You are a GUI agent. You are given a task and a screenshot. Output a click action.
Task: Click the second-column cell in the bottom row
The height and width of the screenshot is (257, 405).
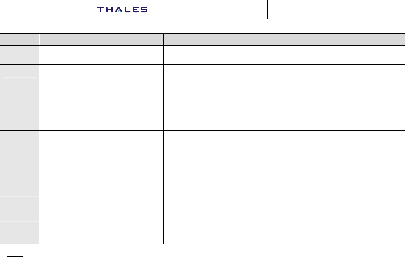(x=64, y=233)
